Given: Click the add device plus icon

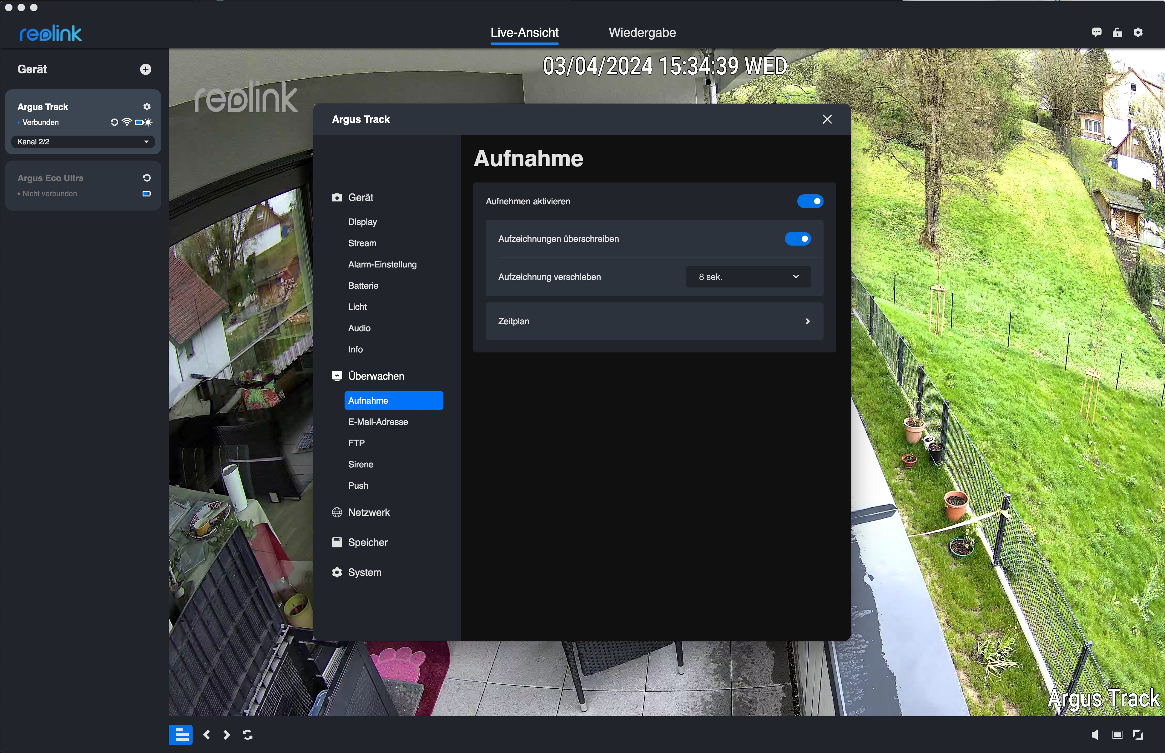Looking at the screenshot, I should (x=145, y=69).
